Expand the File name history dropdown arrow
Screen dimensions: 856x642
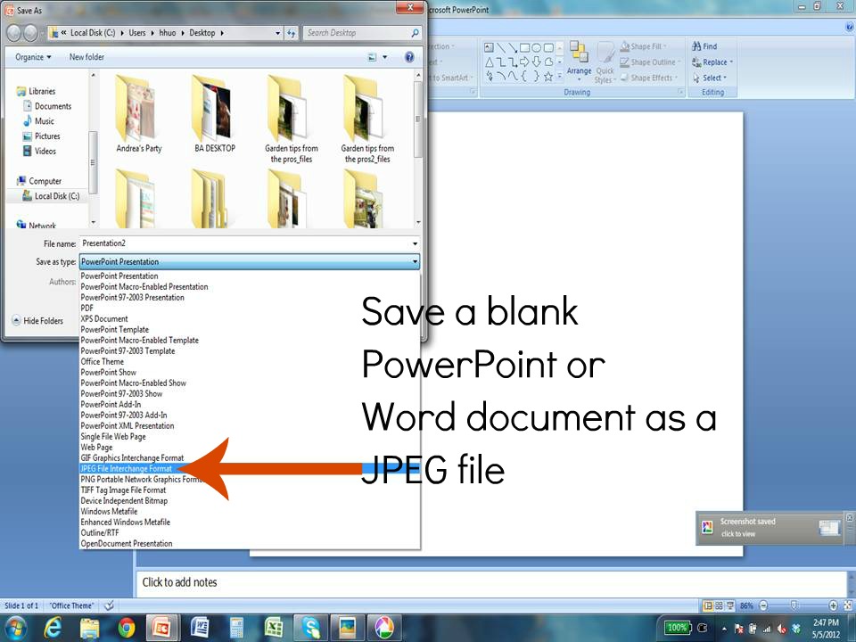click(x=415, y=243)
